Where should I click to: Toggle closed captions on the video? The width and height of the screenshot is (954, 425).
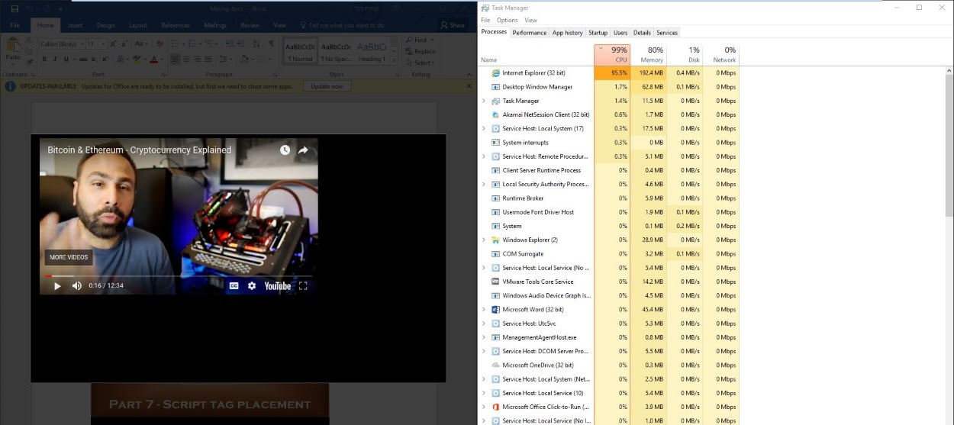(234, 286)
